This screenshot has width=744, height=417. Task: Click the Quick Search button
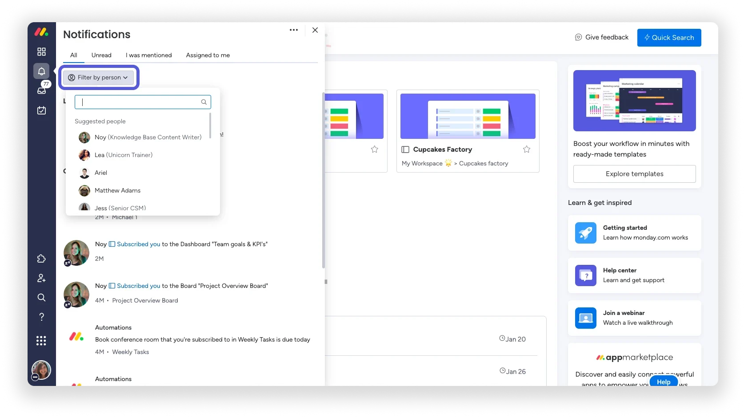click(669, 38)
